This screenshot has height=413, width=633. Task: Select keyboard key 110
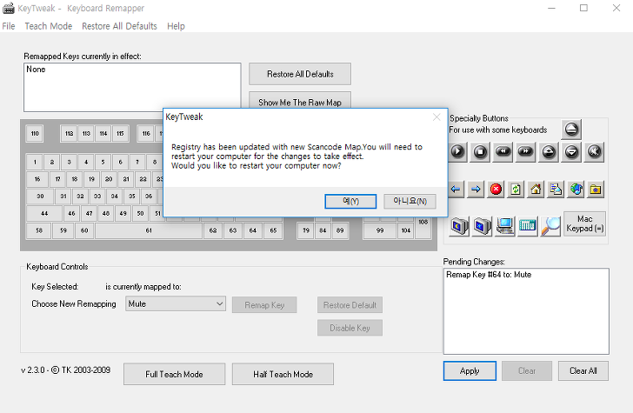click(x=35, y=134)
